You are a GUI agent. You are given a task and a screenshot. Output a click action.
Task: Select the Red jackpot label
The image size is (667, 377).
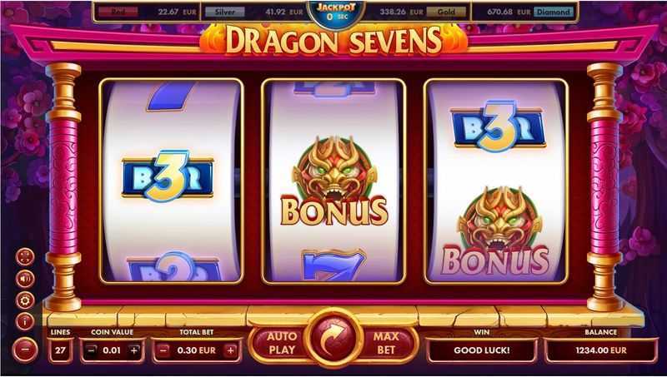point(118,12)
